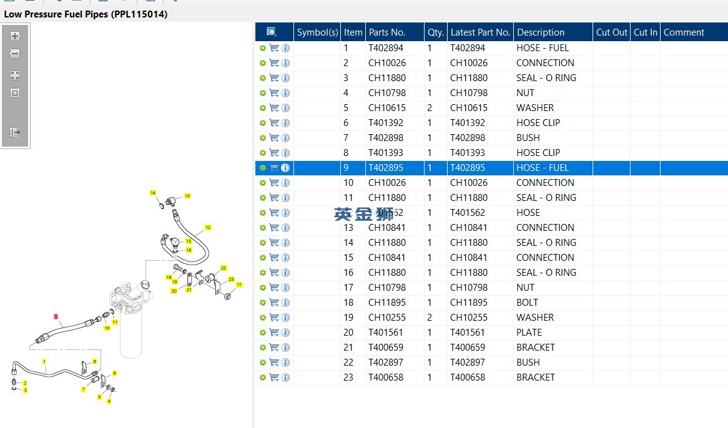Add T402894 HOSE - FUEL to cart
Viewport: 728px width, 428px height.
[274, 48]
